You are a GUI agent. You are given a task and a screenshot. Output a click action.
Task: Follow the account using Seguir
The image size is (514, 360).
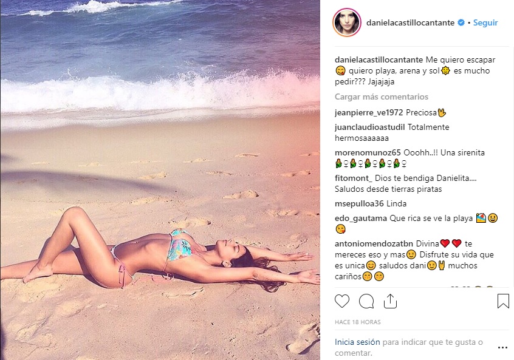(485, 22)
